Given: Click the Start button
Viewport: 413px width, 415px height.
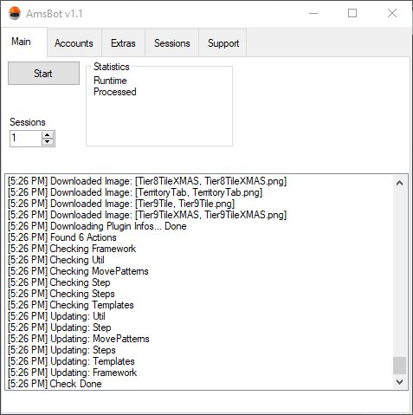Looking at the screenshot, I should click(43, 73).
